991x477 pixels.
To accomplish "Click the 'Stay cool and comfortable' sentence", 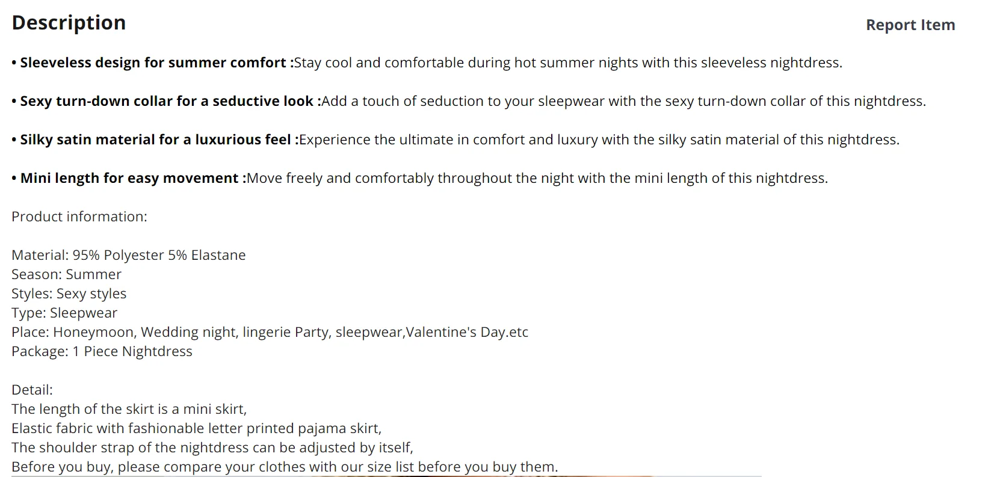I will (x=567, y=63).
